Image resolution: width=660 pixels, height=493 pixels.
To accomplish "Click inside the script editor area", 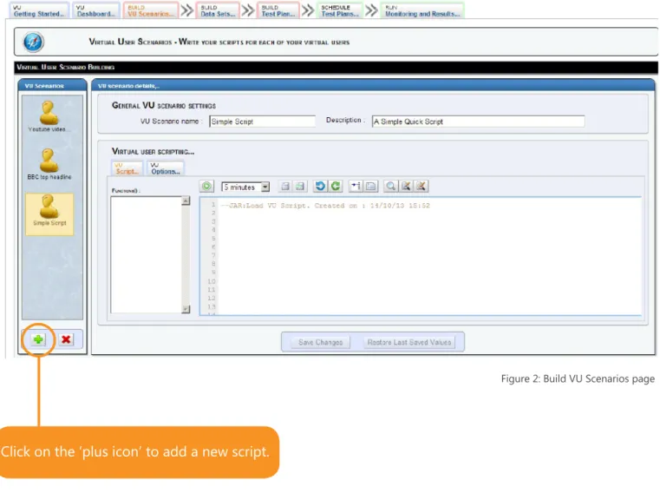I will 421,257.
